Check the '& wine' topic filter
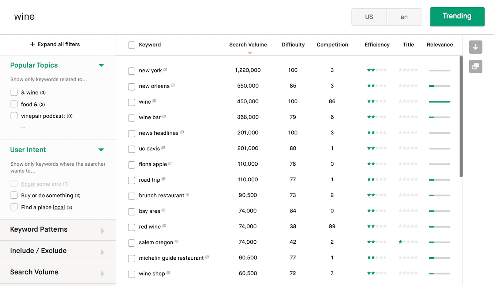The height and width of the screenshot is (286, 494). 14,92
